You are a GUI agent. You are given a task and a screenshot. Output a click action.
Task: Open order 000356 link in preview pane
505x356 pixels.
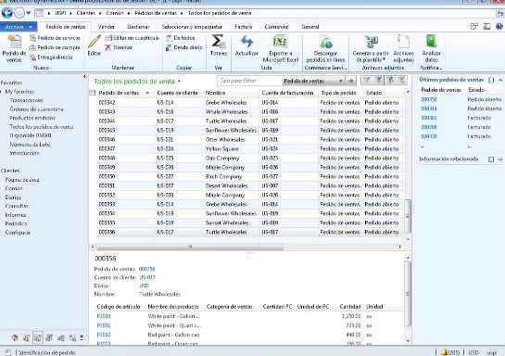coord(146,269)
